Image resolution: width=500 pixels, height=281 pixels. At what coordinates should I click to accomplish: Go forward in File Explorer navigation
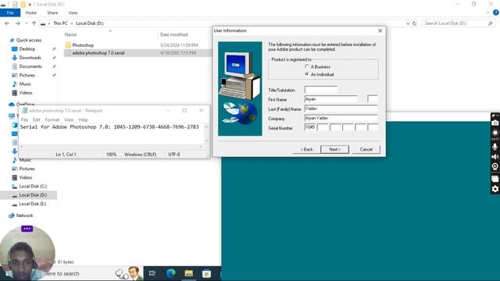click(x=18, y=23)
